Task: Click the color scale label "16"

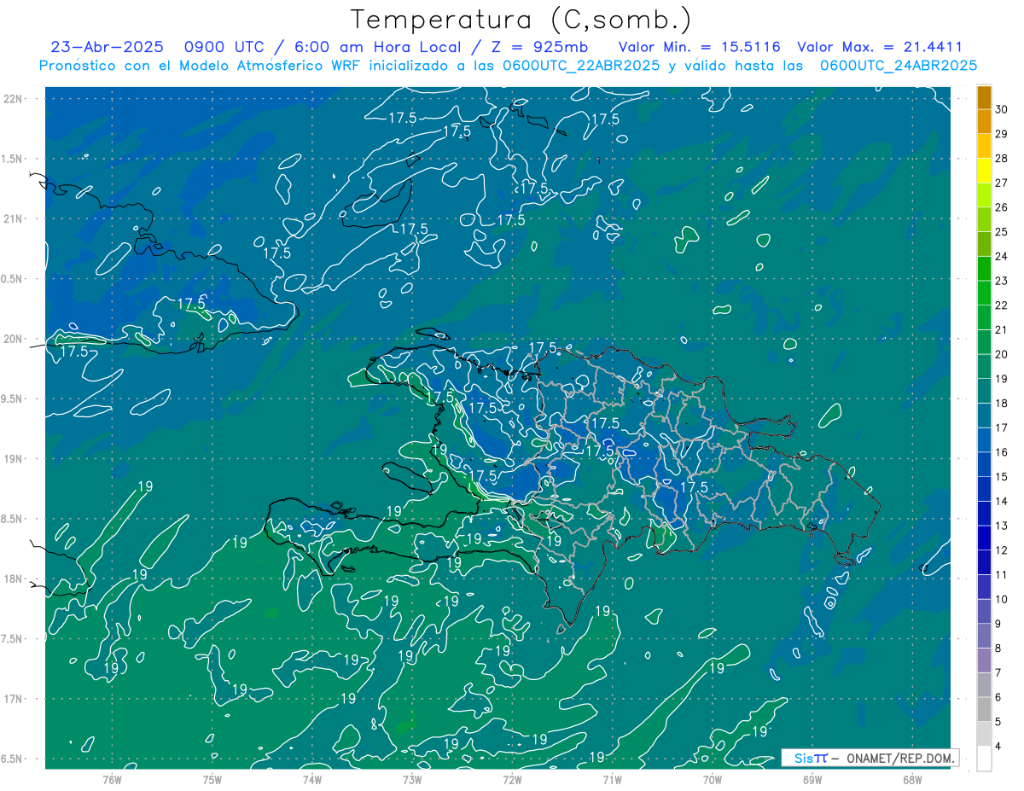Action: tap(1002, 452)
